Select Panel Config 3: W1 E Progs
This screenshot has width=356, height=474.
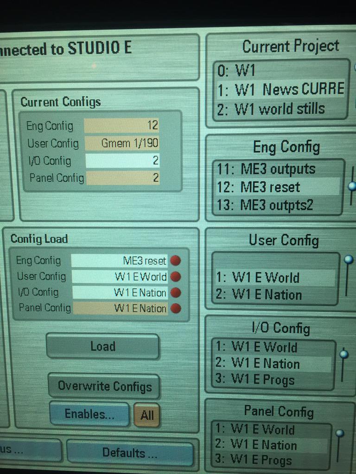point(271,460)
